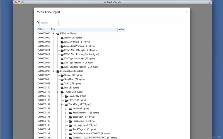Click folder icon beside TrackEntry (157 bytes)

tap(66, 105)
